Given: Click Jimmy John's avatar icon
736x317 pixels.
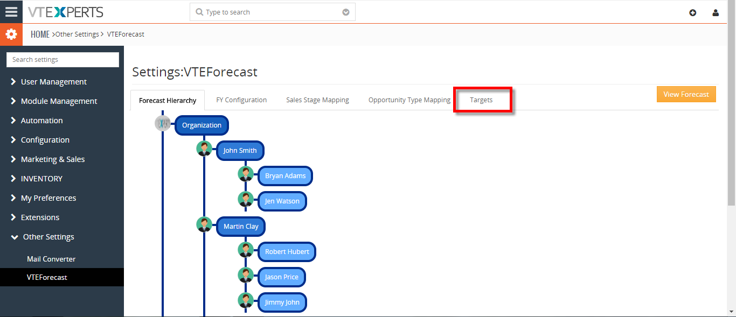Looking at the screenshot, I should (246, 301).
